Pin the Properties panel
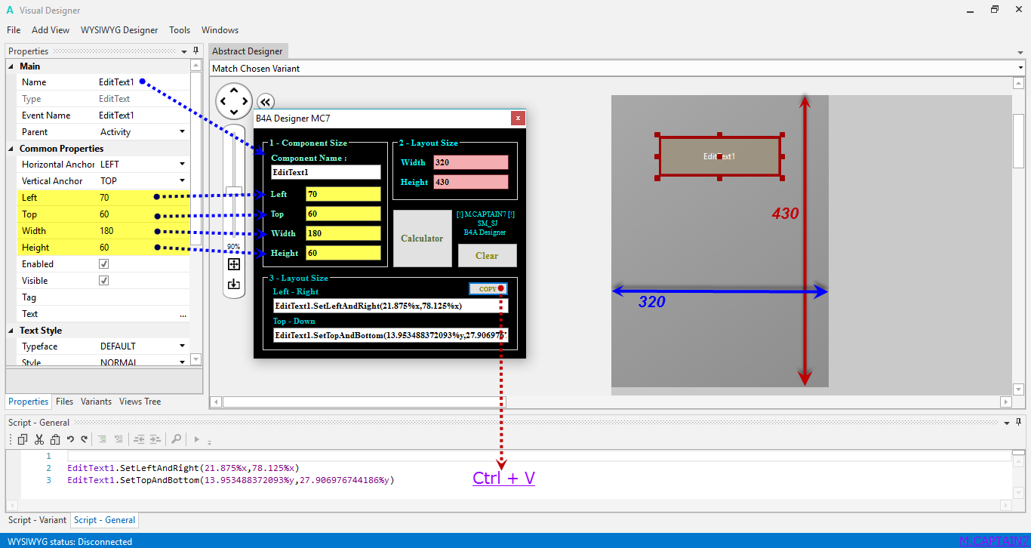This screenshot has width=1031, height=548. (196, 51)
